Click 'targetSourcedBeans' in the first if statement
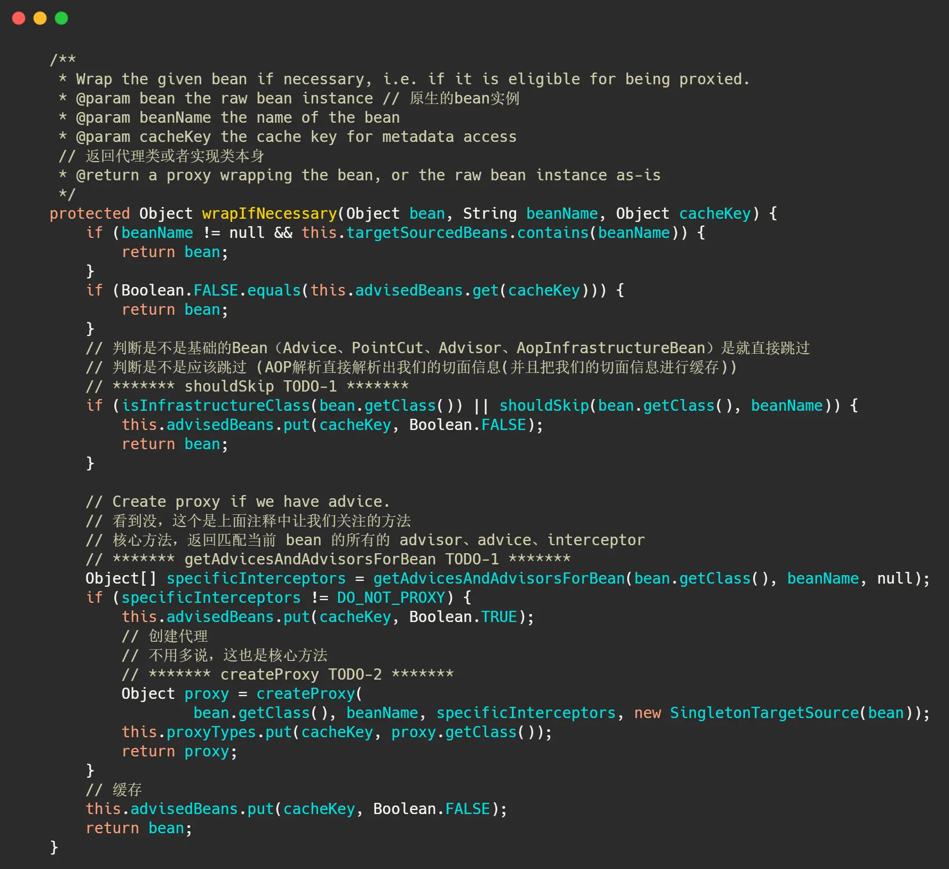This screenshot has width=949, height=869. point(427,233)
